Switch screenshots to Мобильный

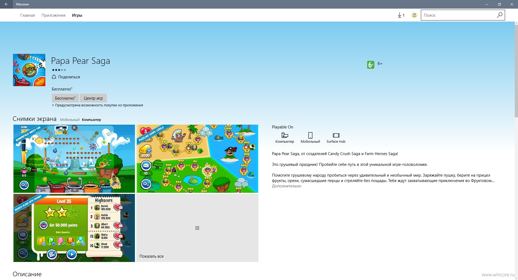pos(70,120)
